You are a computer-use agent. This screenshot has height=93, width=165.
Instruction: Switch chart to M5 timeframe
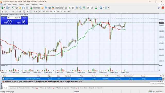pyautogui.click(x=44, y=11)
